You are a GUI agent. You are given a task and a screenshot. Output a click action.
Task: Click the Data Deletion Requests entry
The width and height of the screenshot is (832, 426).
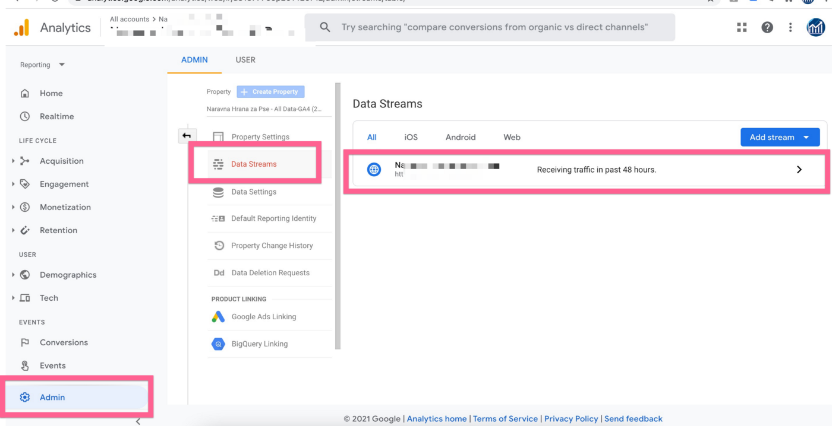pos(270,272)
